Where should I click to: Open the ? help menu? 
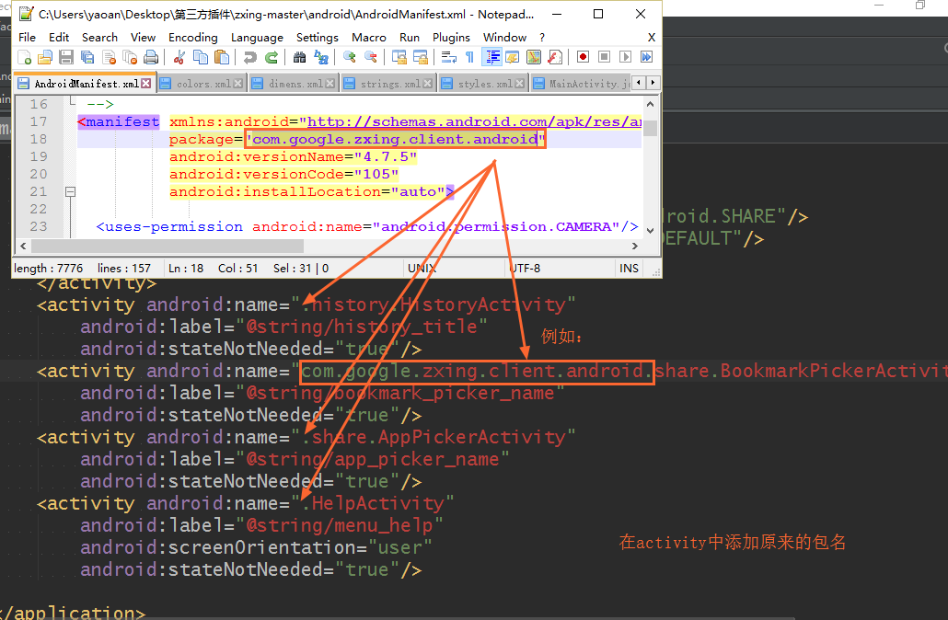tap(542, 38)
